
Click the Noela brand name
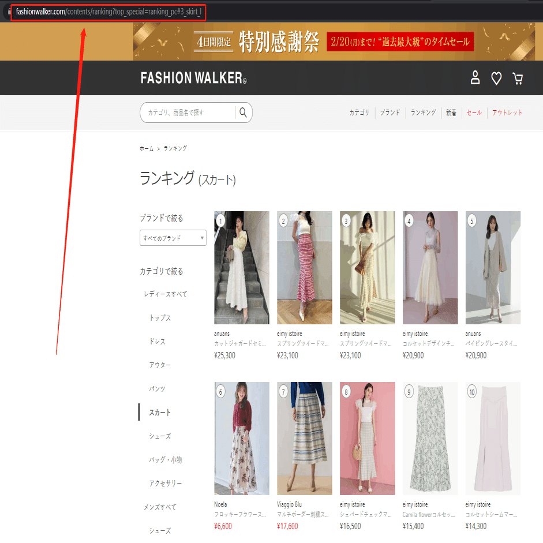[x=220, y=504]
